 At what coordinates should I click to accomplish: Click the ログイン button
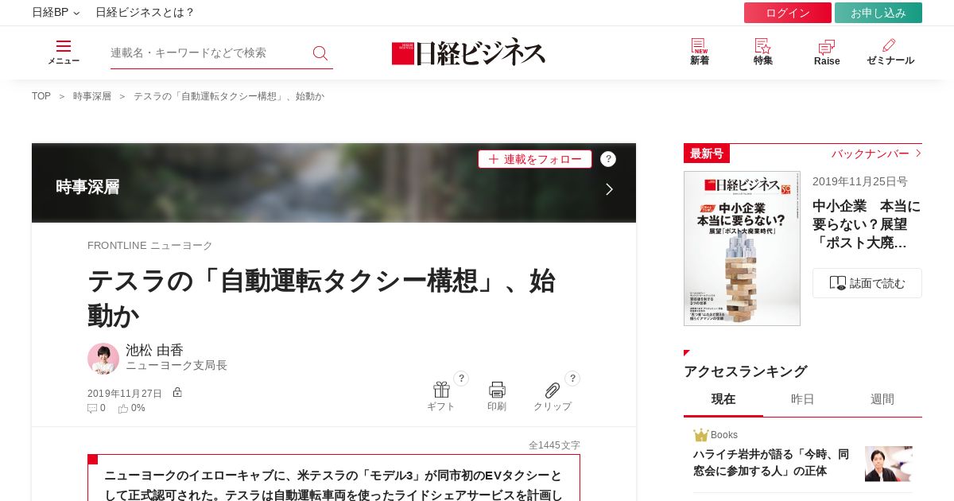[x=788, y=13]
